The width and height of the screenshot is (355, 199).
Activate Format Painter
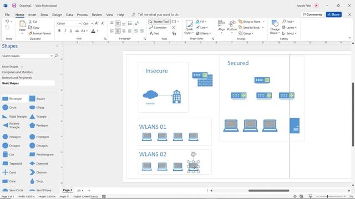[40, 33]
